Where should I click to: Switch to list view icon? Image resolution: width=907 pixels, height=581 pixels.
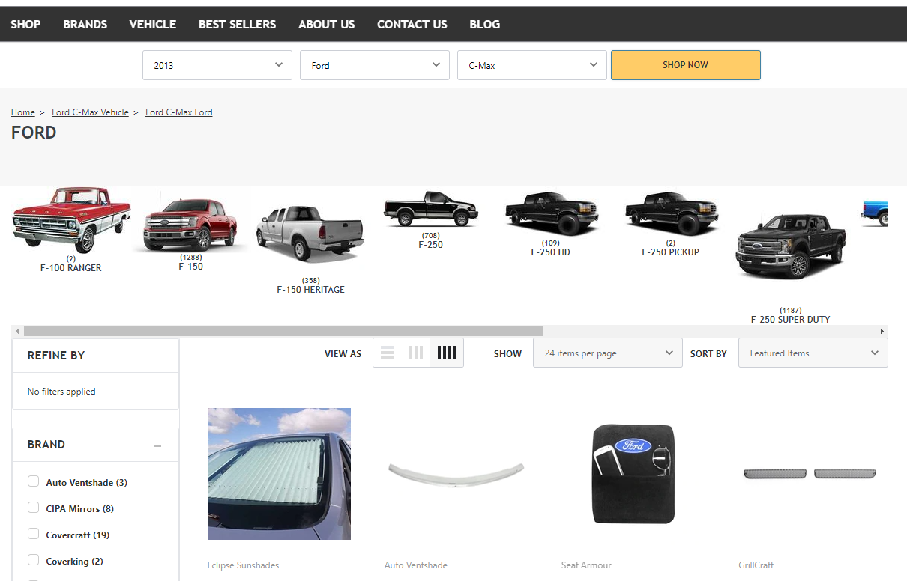tap(388, 353)
